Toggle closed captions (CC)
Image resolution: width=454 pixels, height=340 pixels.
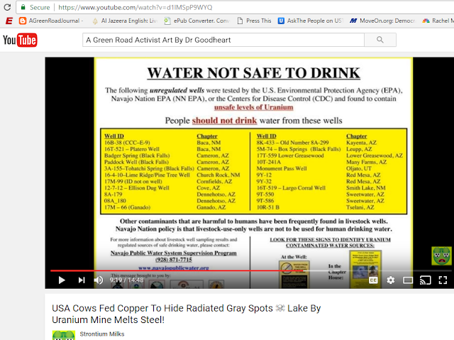373,280
